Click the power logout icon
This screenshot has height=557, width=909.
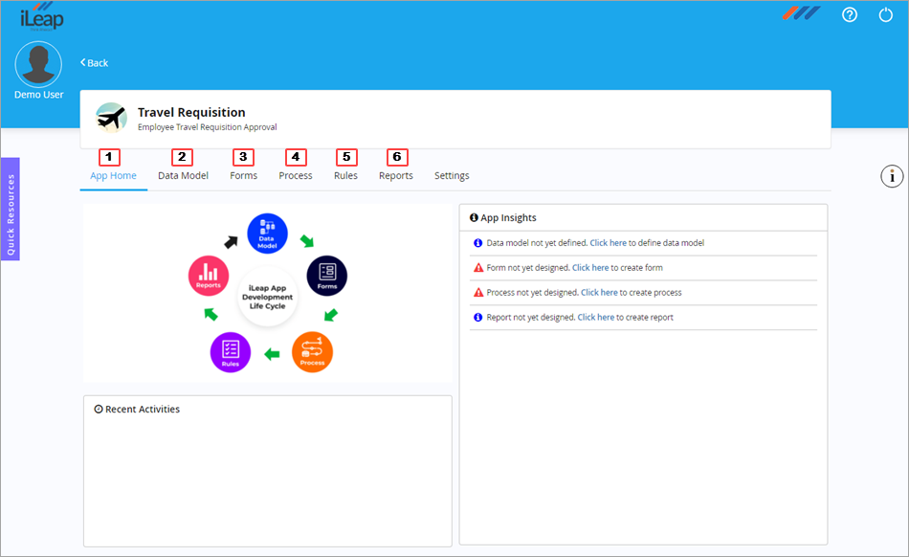pos(885,14)
